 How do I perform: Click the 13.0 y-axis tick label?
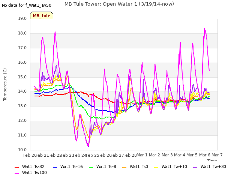pos(22,106)
